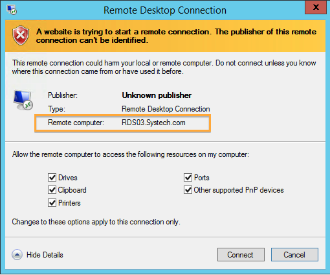Click the Remote Desktop title bar icon
This screenshot has width=330, height=275.
12,10
